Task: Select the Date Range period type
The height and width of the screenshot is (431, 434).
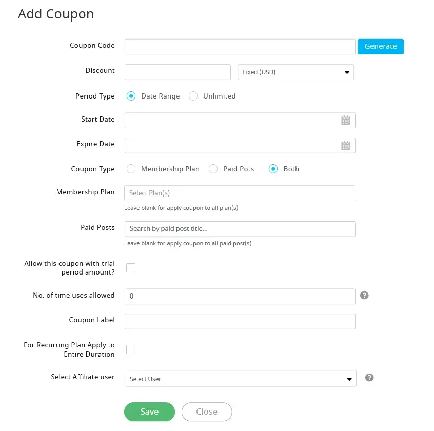Action: 131,96
